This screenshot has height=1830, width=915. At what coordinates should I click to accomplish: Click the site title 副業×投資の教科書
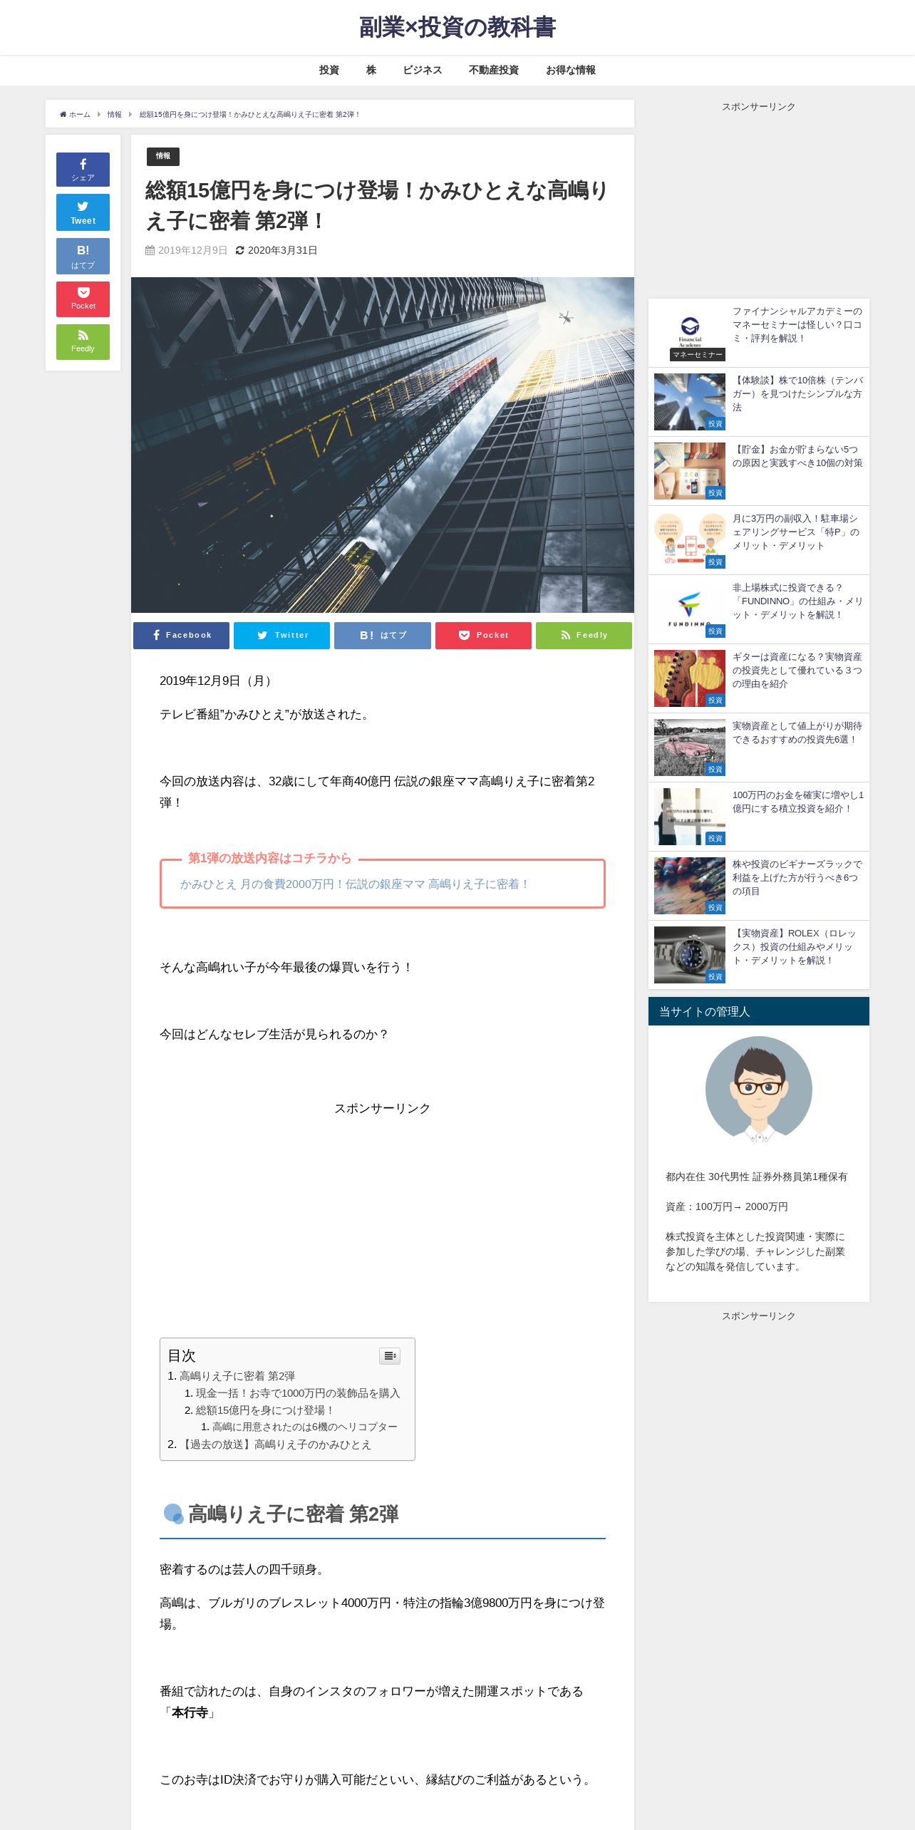click(x=457, y=27)
